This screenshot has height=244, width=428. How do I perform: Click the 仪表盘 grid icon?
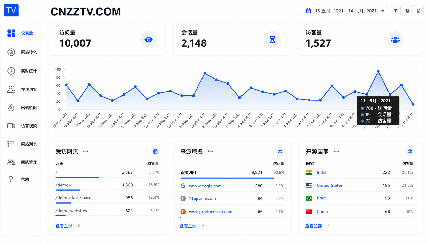tap(11, 33)
